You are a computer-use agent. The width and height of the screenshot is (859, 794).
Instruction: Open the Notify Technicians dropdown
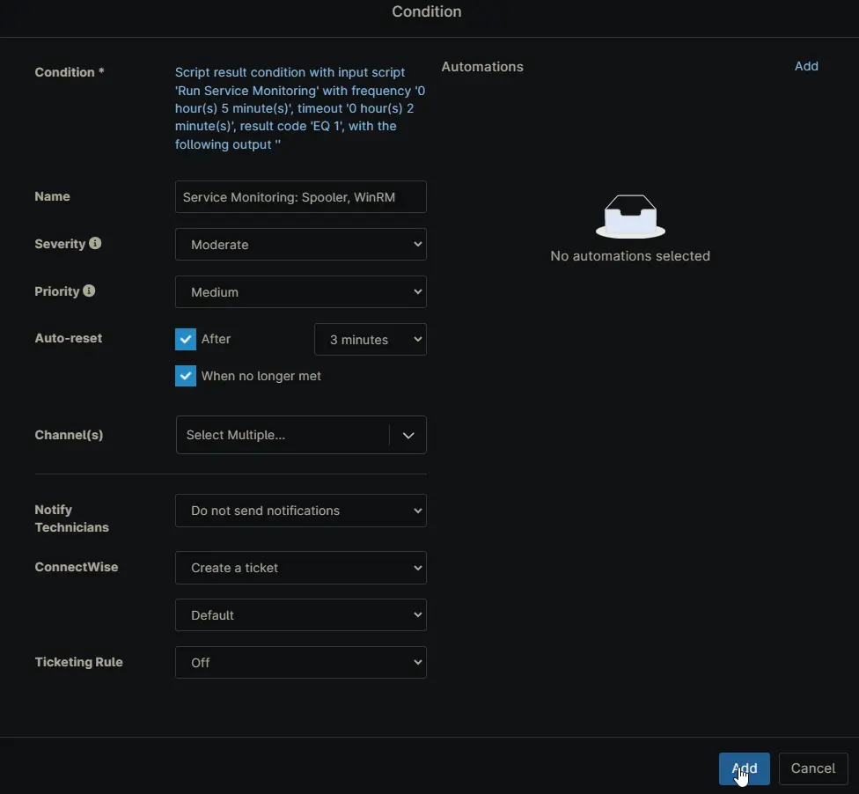(300, 511)
